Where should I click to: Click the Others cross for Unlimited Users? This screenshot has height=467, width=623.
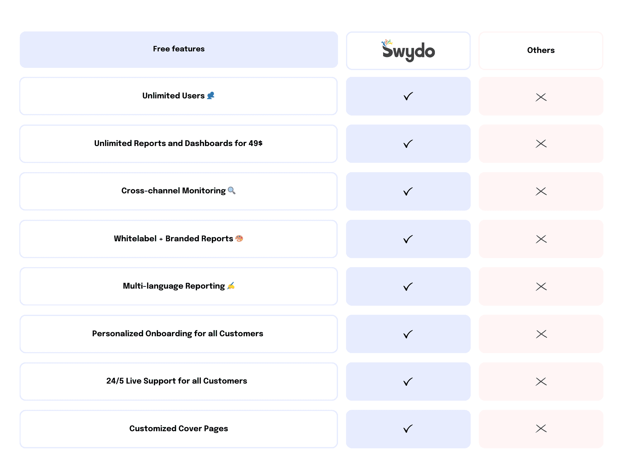pyautogui.click(x=541, y=97)
